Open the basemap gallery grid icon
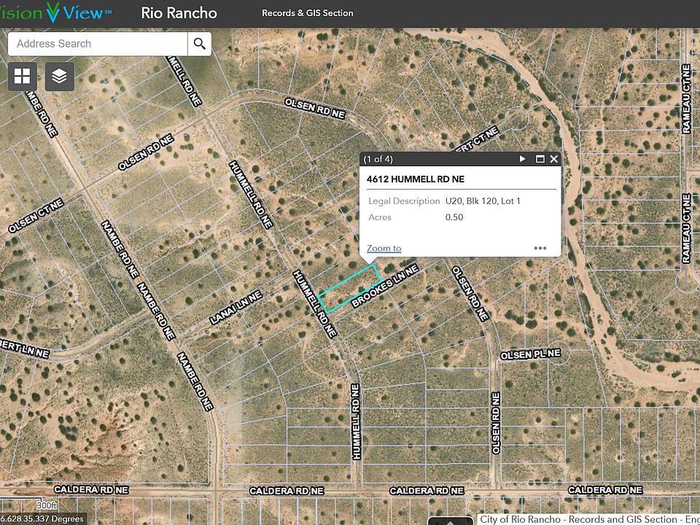This screenshot has width=700, height=525. 23,76
